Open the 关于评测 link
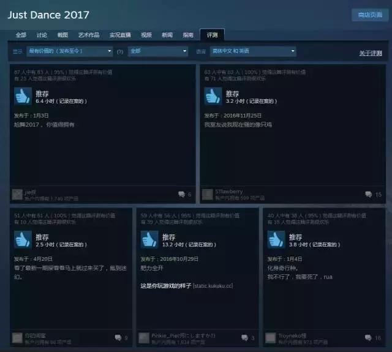The image size is (392, 352). pyautogui.click(x=371, y=53)
